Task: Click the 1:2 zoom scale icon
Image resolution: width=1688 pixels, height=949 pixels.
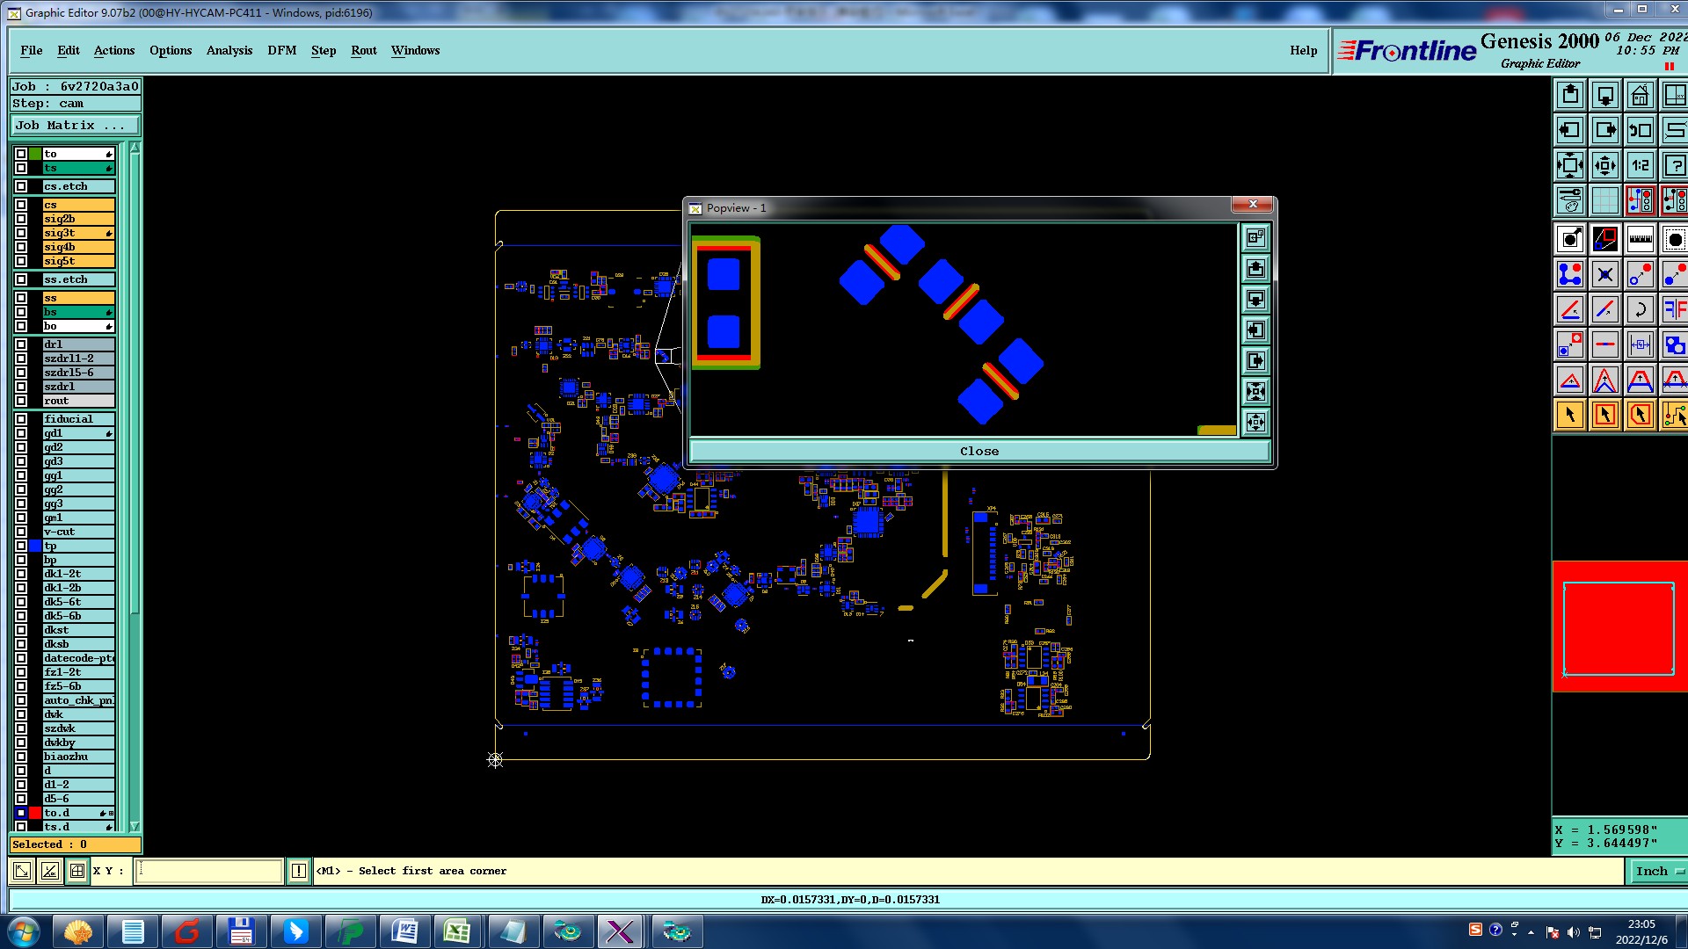Action: click(x=1641, y=165)
